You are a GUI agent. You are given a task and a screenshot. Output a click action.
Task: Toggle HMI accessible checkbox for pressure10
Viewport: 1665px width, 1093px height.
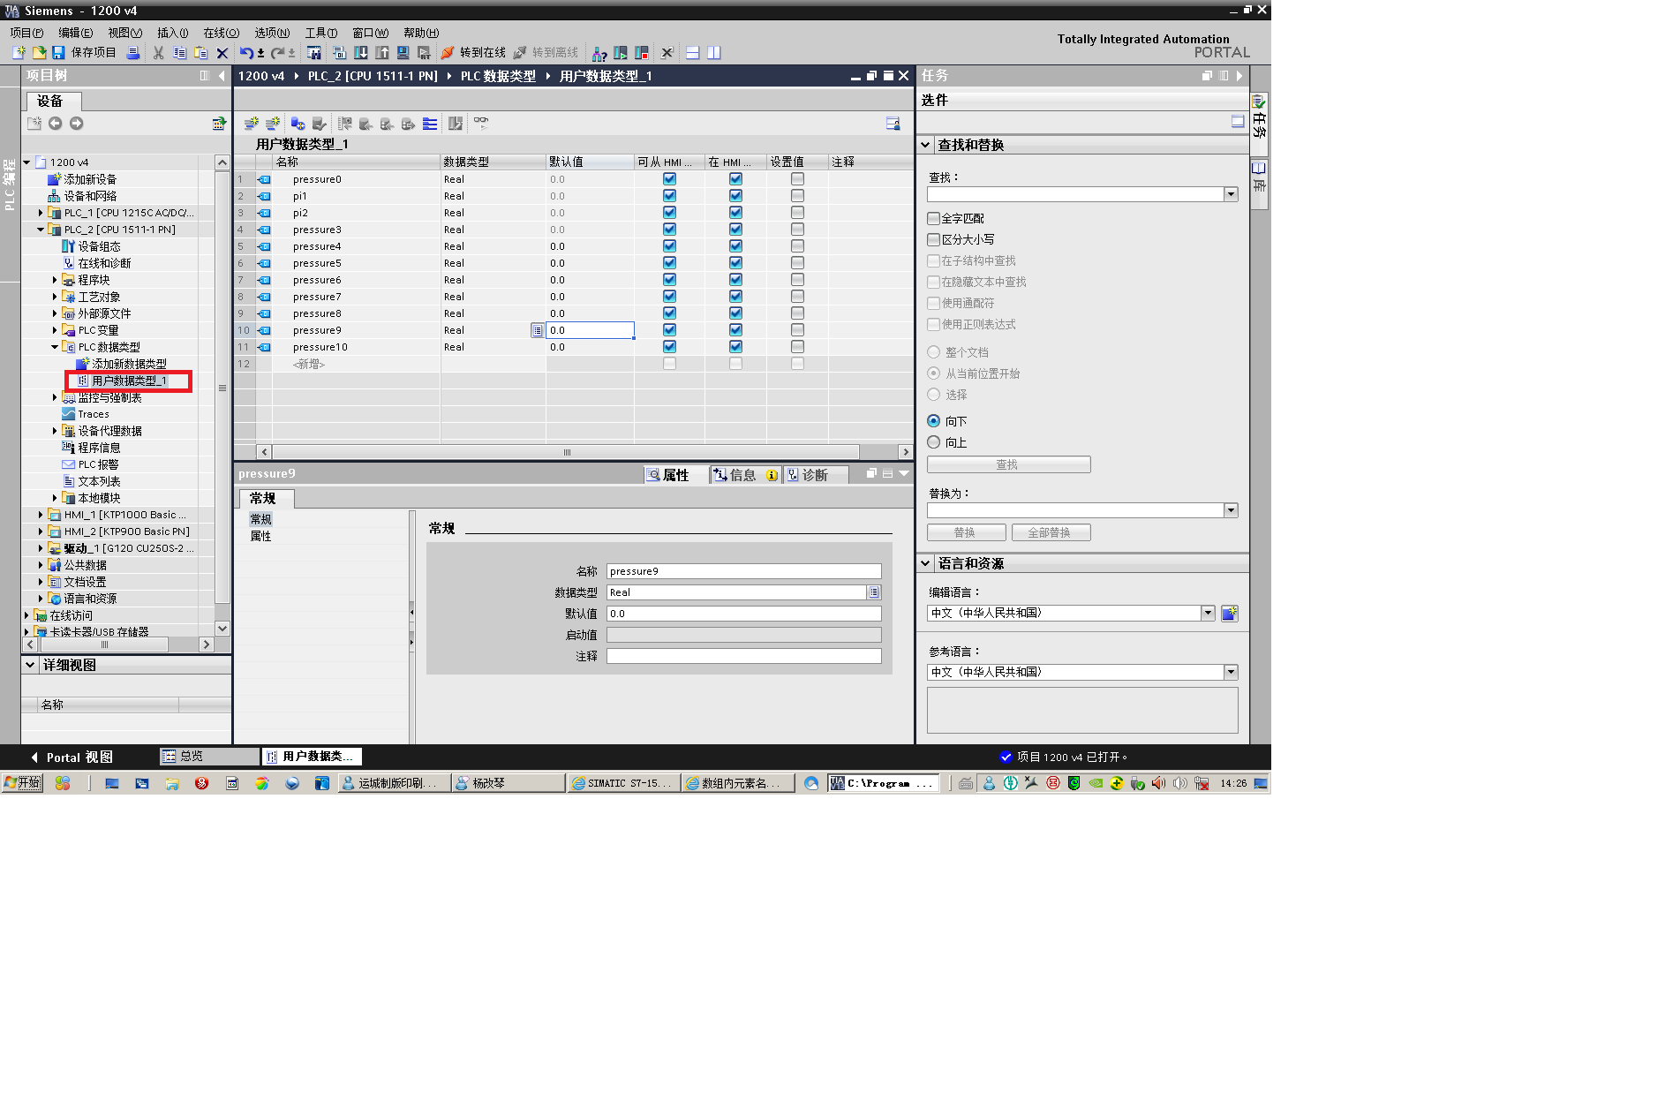(x=669, y=347)
